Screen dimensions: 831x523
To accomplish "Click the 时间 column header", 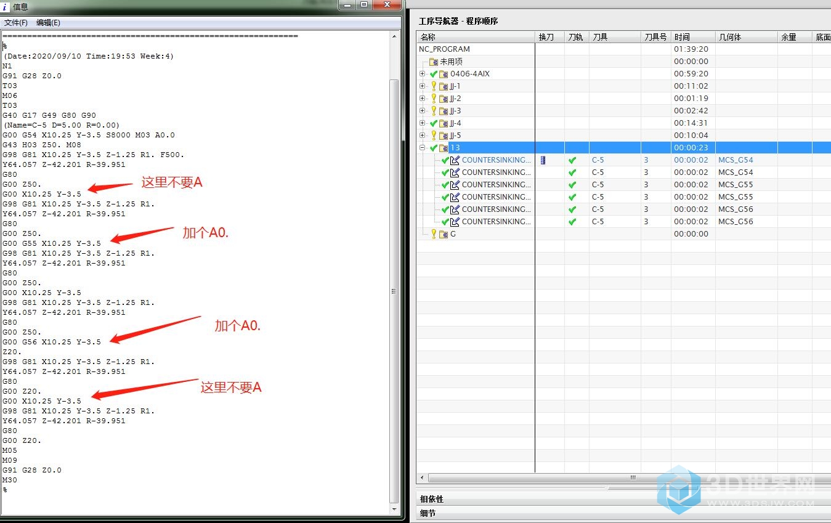I will tap(693, 37).
